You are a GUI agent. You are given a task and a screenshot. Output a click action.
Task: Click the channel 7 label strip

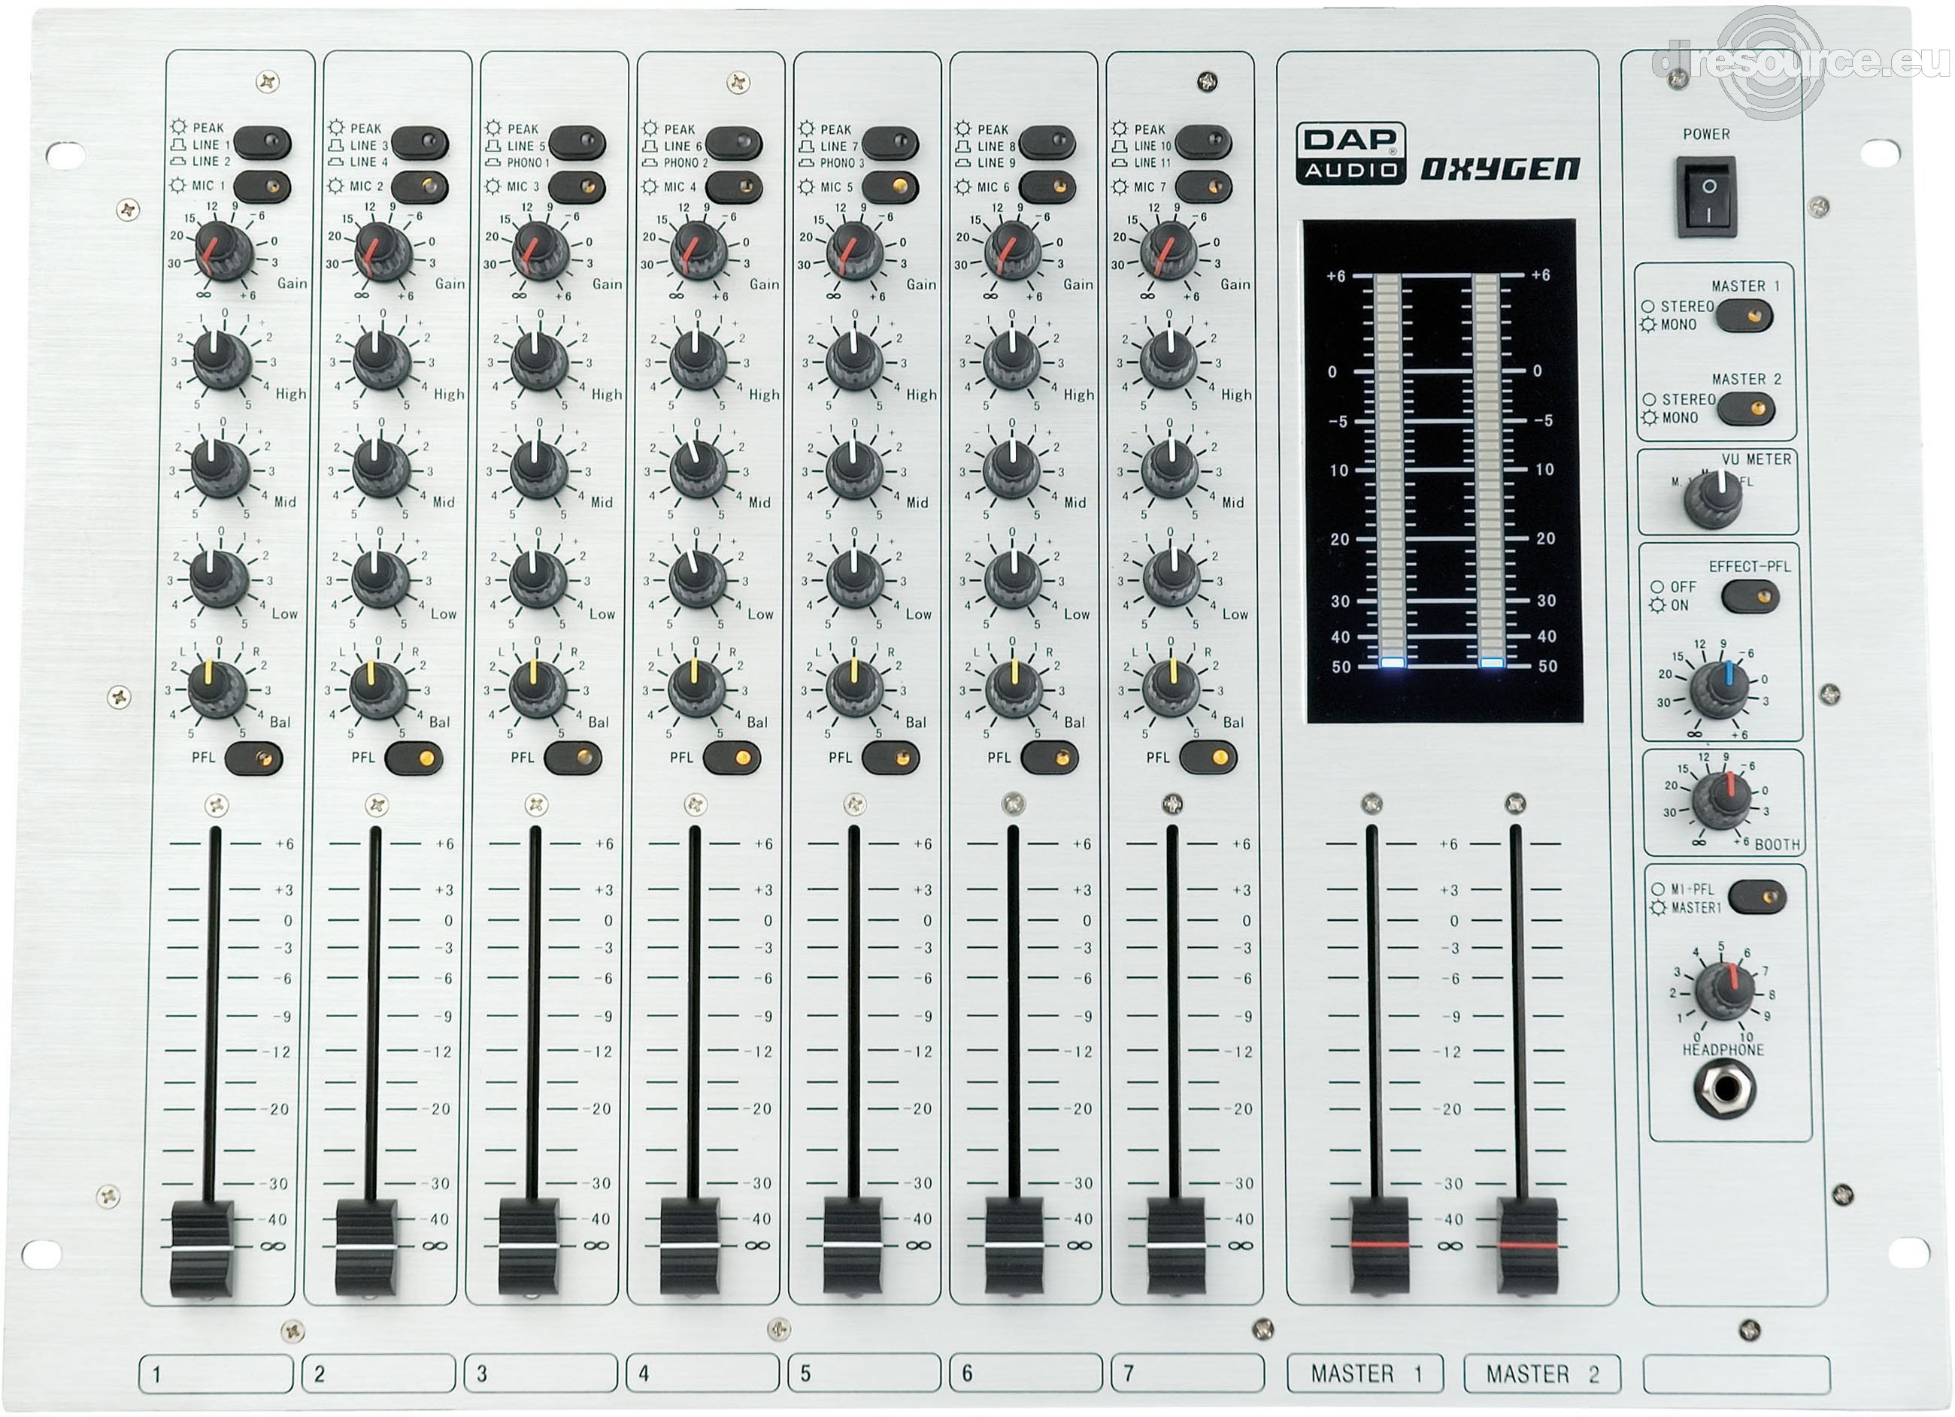(x=1188, y=1373)
